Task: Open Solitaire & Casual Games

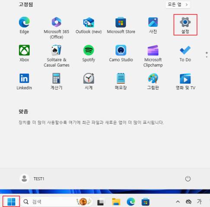Action: 57,56
